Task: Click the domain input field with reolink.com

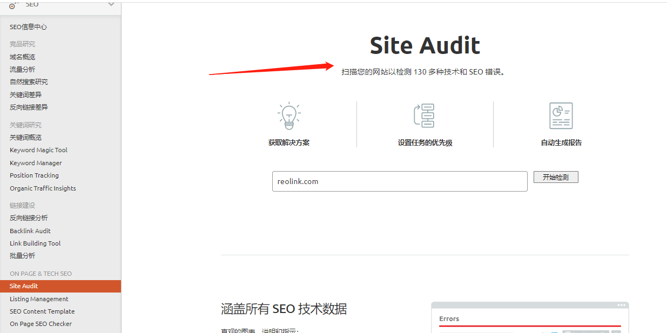Action: coord(400,181)
